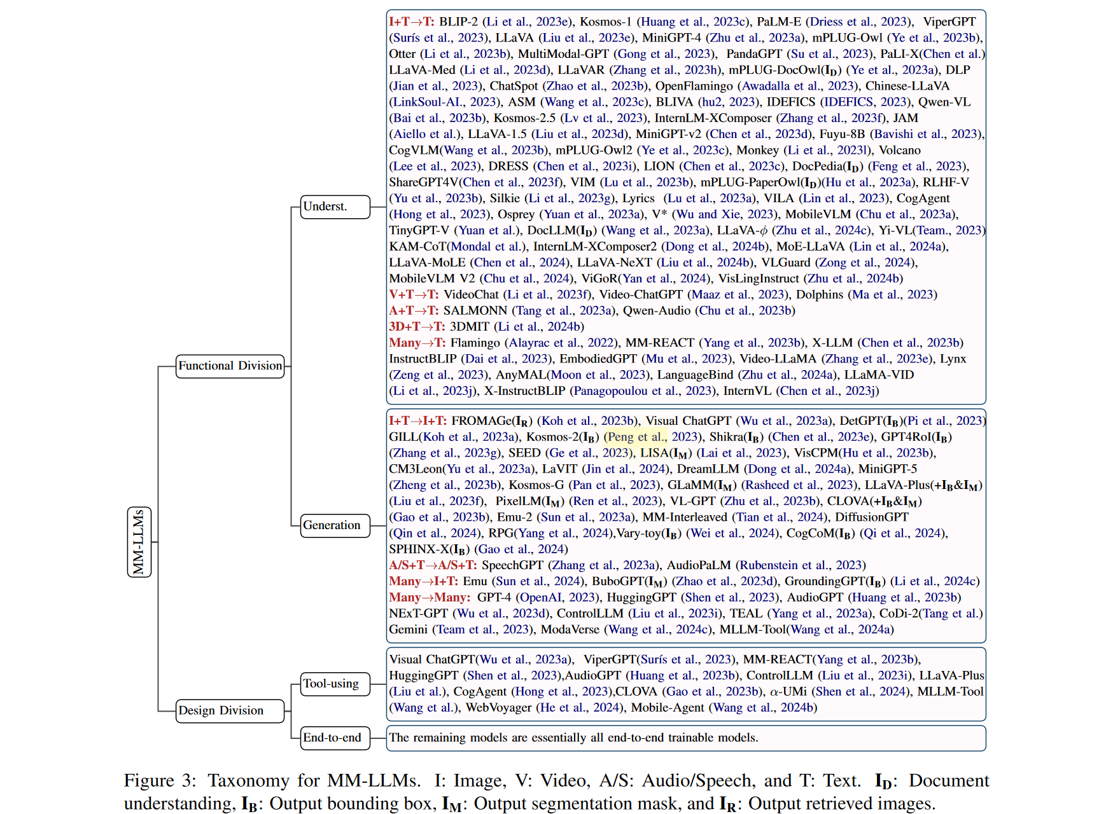Open the Dolphins citation Ma et al., 2023
This screenshot has height=814, width=1113.
892,294
